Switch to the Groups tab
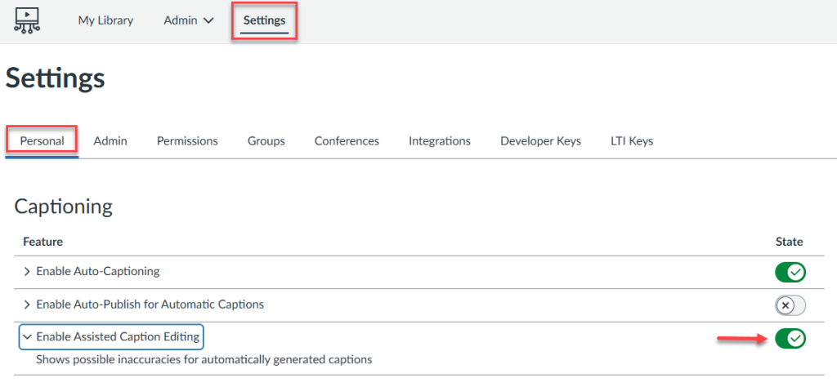The width and height of the screenshot is (837, 387). (x=266, y=140)
